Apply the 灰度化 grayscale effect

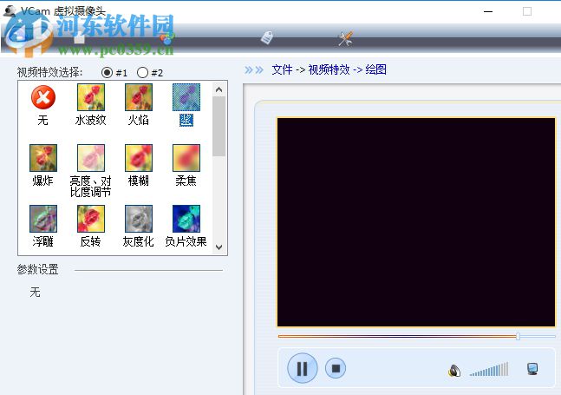point(139,227)
